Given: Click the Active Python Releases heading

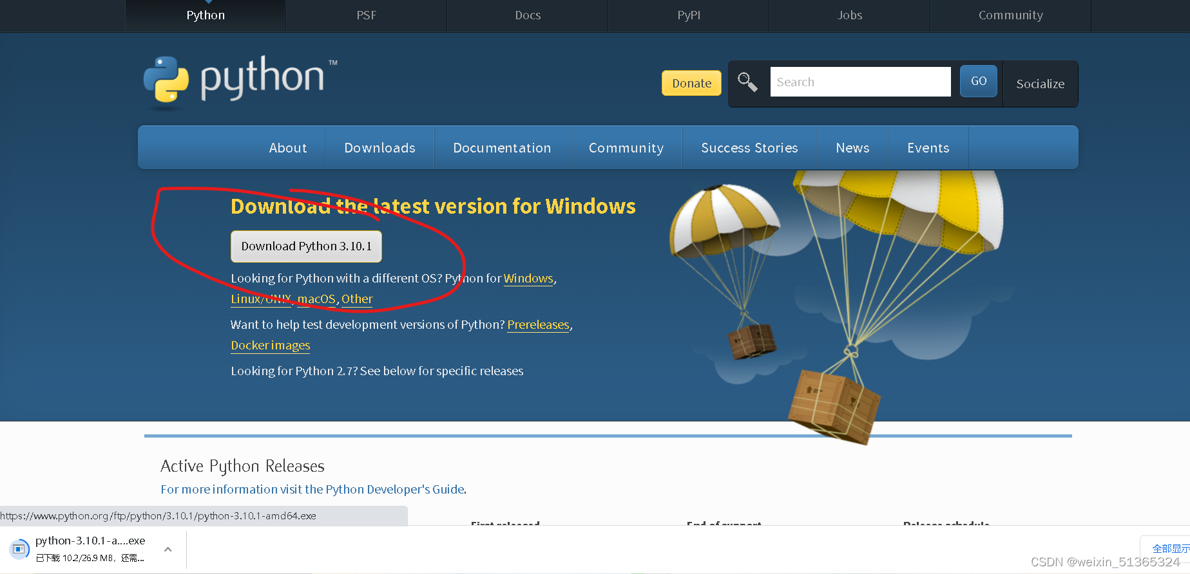Looking at the screenshot, I should tap(242, 466).
